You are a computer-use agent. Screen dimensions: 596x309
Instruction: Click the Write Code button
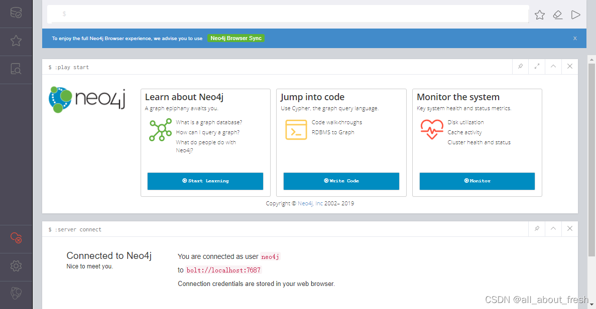coord(341,181)
